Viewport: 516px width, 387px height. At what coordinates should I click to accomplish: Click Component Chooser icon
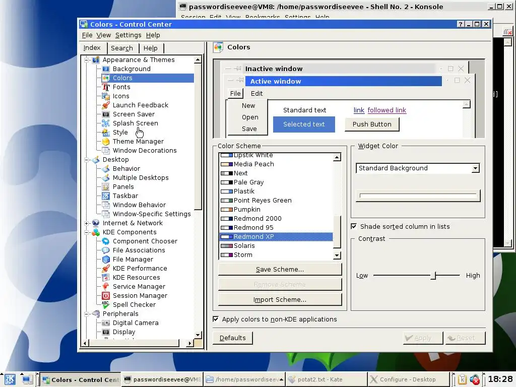coord(106,241)
